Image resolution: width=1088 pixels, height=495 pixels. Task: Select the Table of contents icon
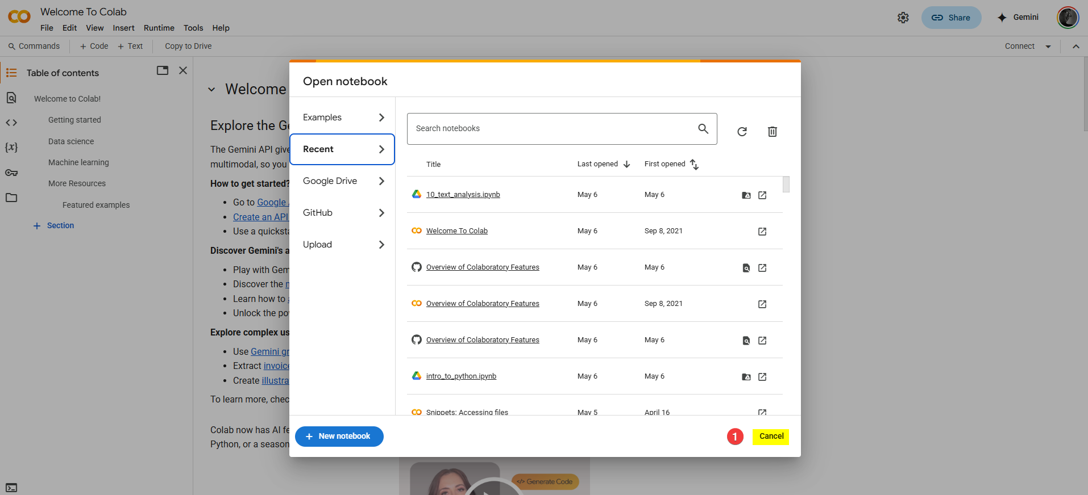pos(11,73)
